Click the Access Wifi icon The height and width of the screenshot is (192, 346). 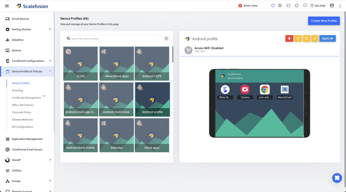point(189,50)
